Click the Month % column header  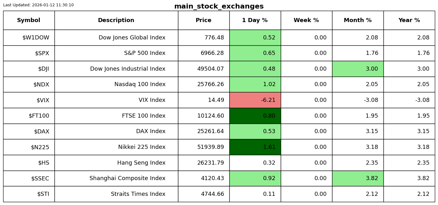[x=358, y=20]
